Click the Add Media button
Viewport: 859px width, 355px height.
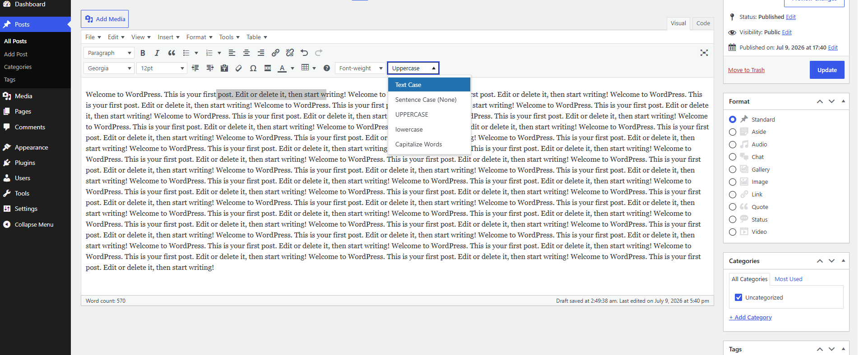(105, 19)
